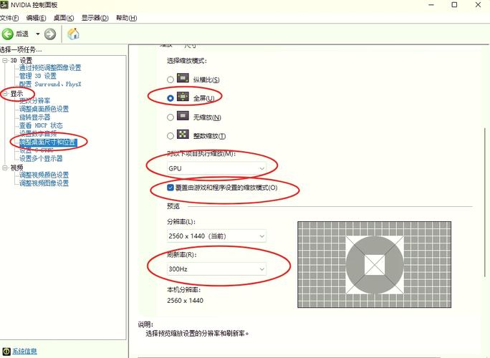Viewport: 490px width, 358px height.
Task: Click the 后退 label next to back arrow
Action: click(22, 34)
